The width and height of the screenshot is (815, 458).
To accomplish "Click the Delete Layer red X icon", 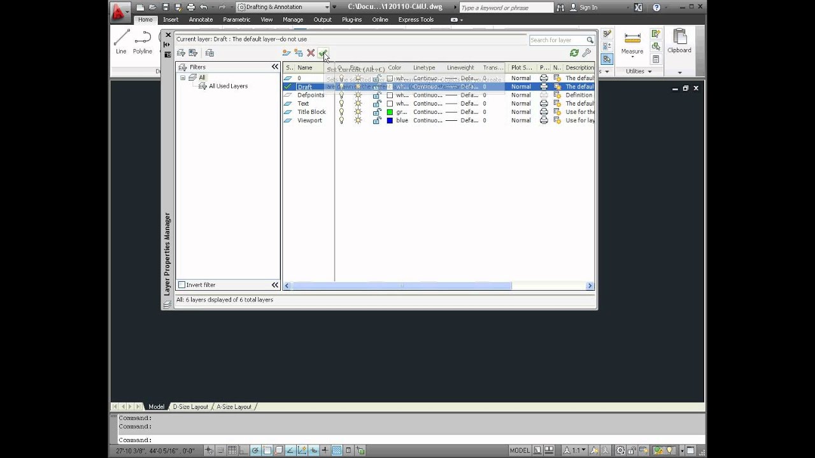I will pos(311,53).
